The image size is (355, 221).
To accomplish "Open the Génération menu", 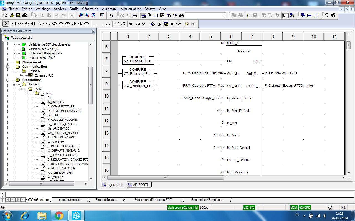I will tap(90, 9).
